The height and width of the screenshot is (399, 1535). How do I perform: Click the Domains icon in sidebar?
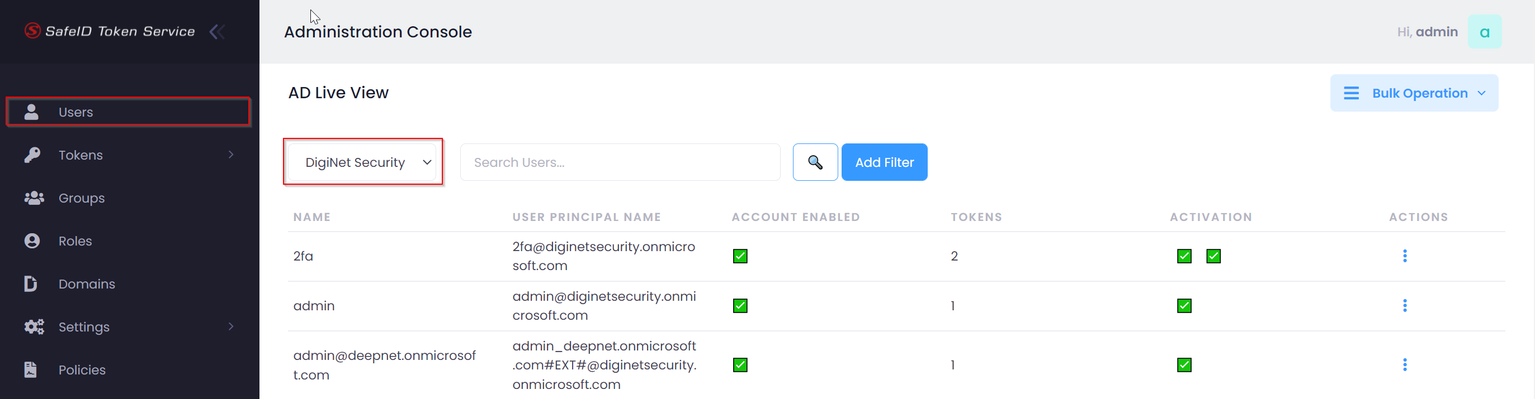[31, 283]
